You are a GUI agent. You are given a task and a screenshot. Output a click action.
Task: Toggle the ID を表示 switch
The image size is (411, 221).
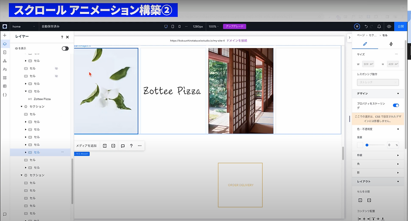pyautogui.click(x=65, y=49)
